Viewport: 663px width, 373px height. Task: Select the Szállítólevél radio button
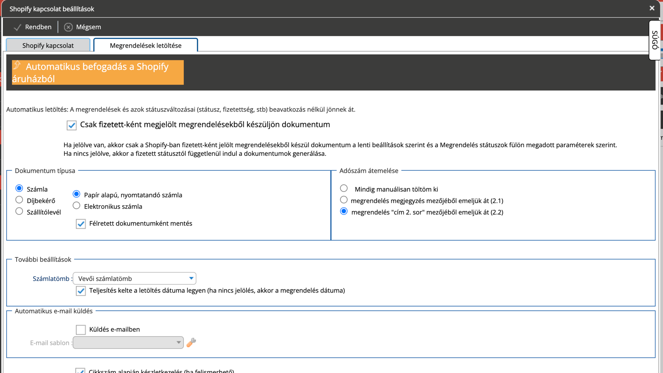(x=19, y=211)
